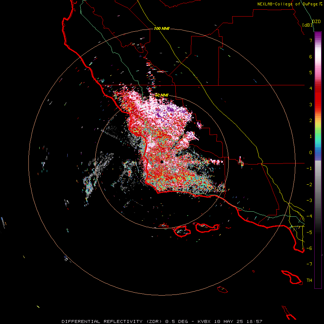Click the TH label on the color scale
The width and height of the screenshot is (324, 324).
point(309,280)
